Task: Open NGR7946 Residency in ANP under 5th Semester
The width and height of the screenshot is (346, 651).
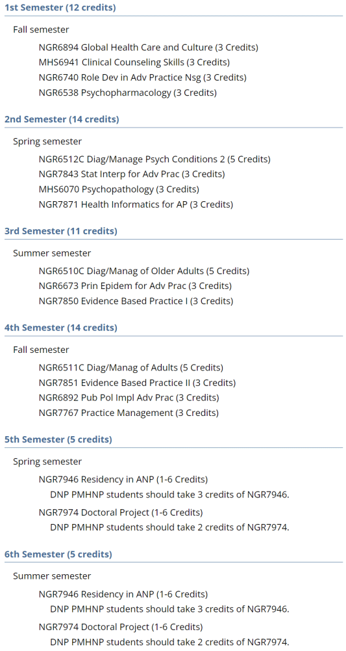Action: point(123,480)
